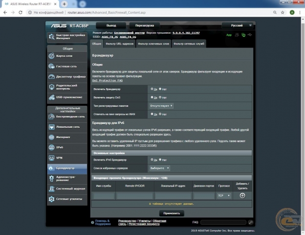The height and width of the screenshot is (235, 305).
Task: Bookmark page with star icon
Action: click(283, 12)
